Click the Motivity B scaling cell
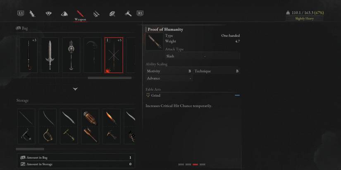341x170 pixels. (x=169, y=71)
